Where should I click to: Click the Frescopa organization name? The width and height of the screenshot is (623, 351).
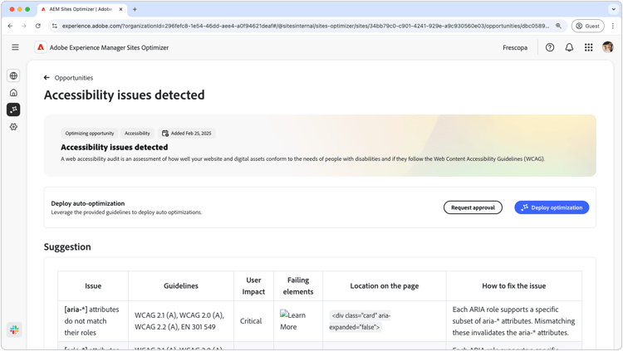515,47
